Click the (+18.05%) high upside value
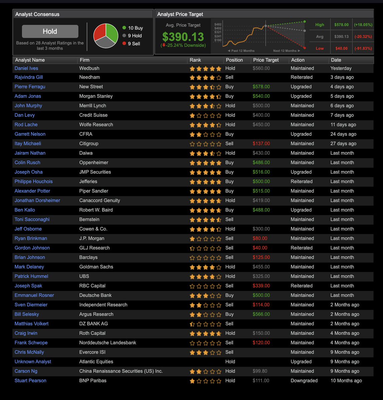Screen dimensions: 383x400 pyautogui.click(x=363, y=25)
